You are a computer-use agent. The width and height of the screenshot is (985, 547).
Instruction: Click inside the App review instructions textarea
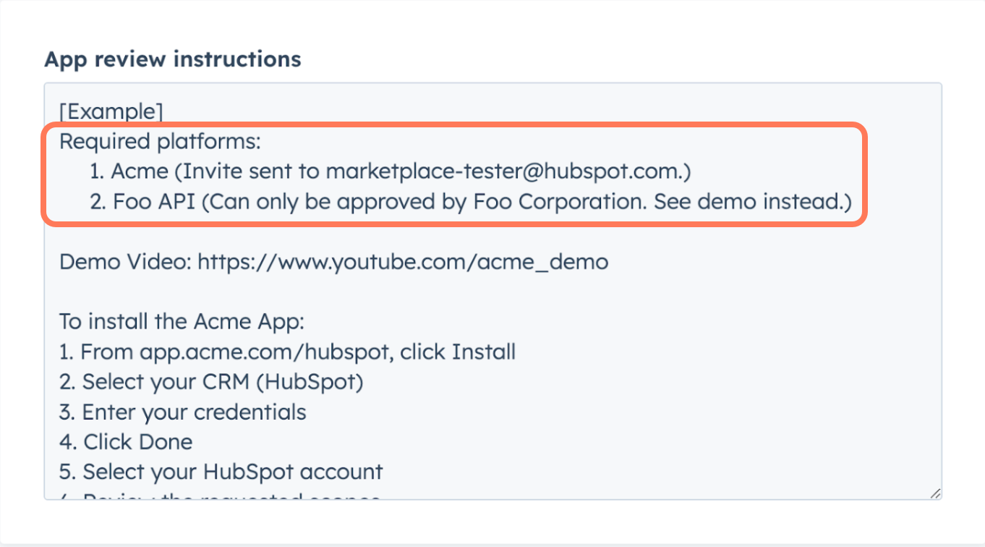[492, 291]
